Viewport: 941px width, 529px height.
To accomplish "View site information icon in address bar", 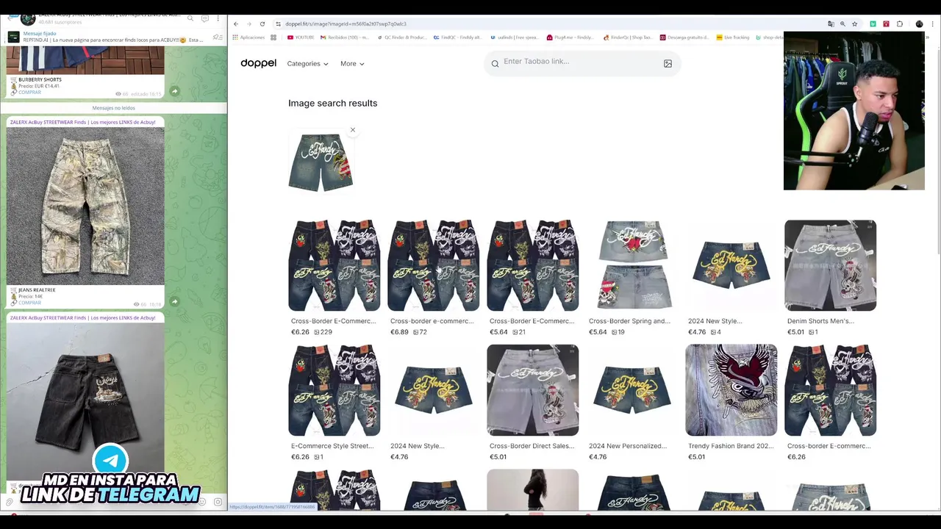I will [x=278, y=24].
